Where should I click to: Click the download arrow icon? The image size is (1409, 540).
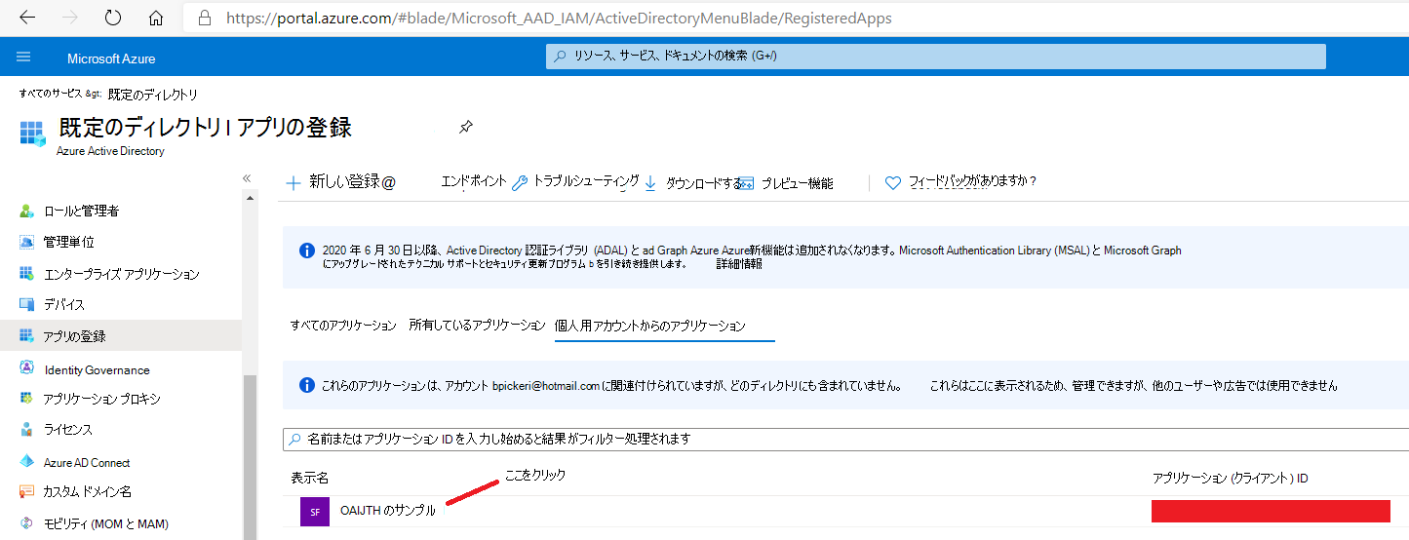(x=650, y=182)
